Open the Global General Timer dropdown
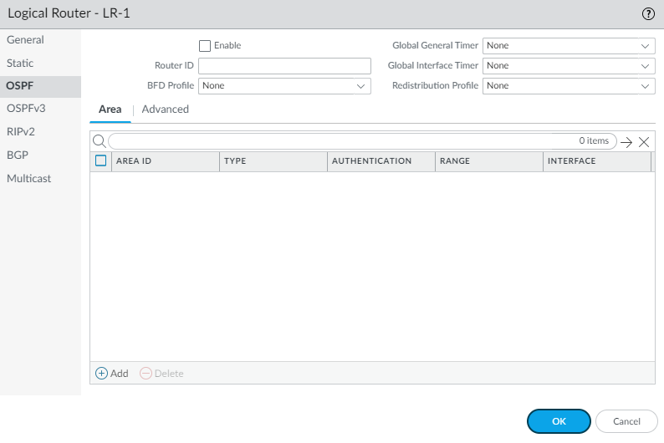The image size is (664, 443). (569, 46)
